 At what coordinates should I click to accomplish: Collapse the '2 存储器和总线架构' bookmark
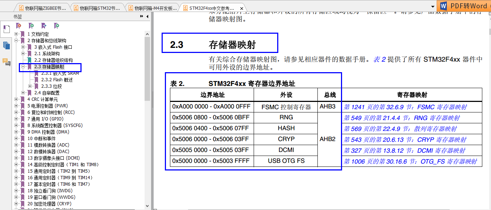16,40
